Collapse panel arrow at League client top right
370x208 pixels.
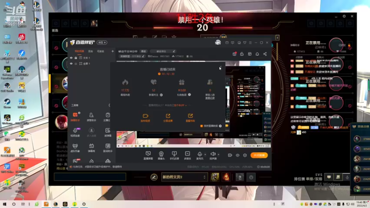(277, 38)
